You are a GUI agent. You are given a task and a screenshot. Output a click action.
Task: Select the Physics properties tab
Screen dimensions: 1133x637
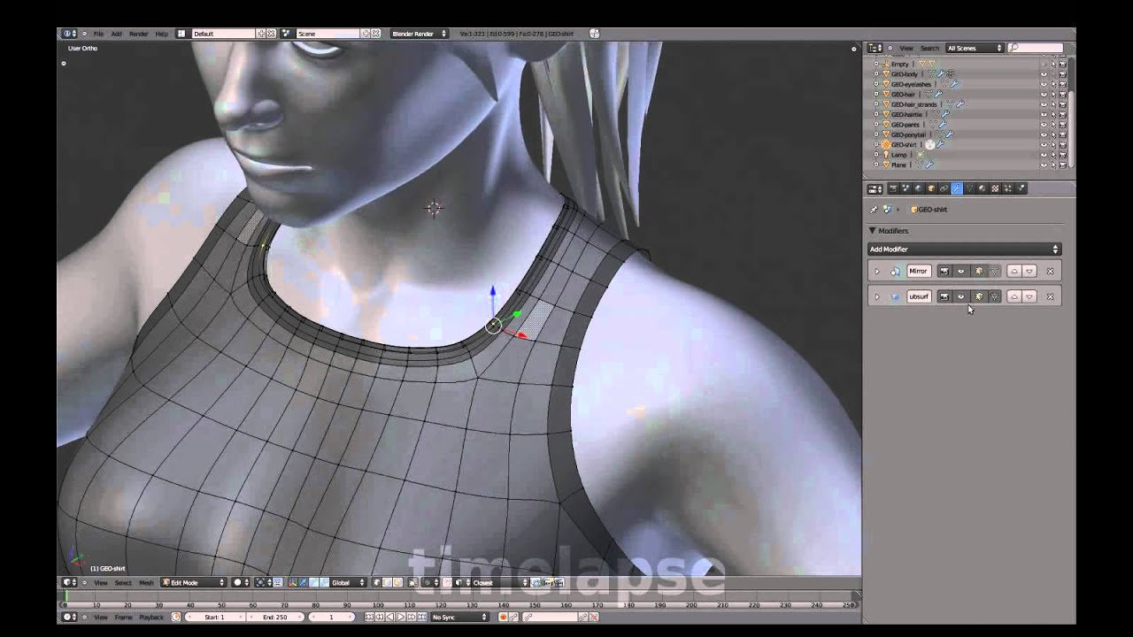pos(1021,188)
